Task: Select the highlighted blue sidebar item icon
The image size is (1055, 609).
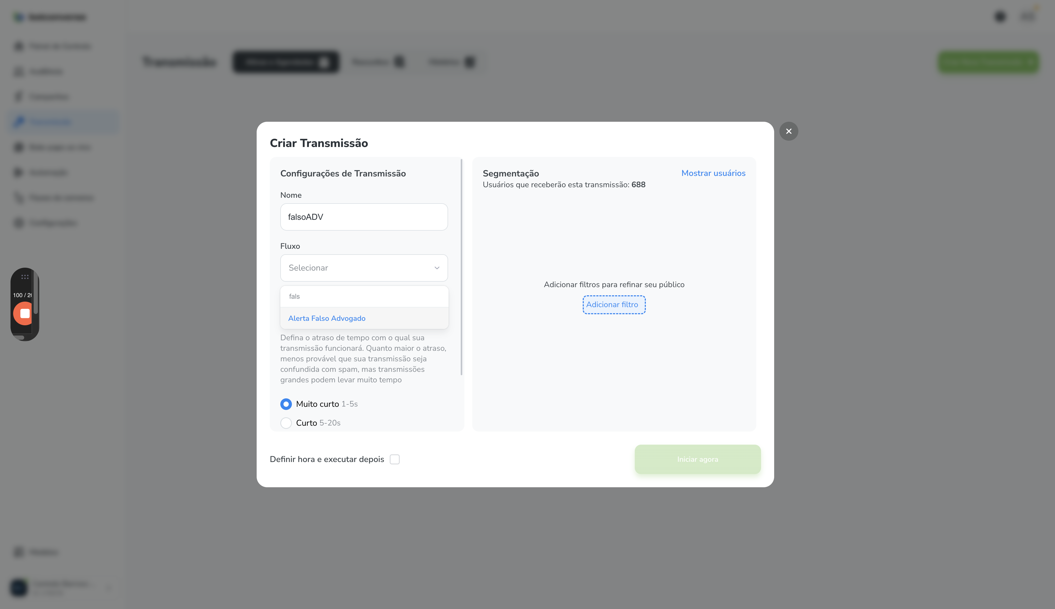Action: coord(19,122)
